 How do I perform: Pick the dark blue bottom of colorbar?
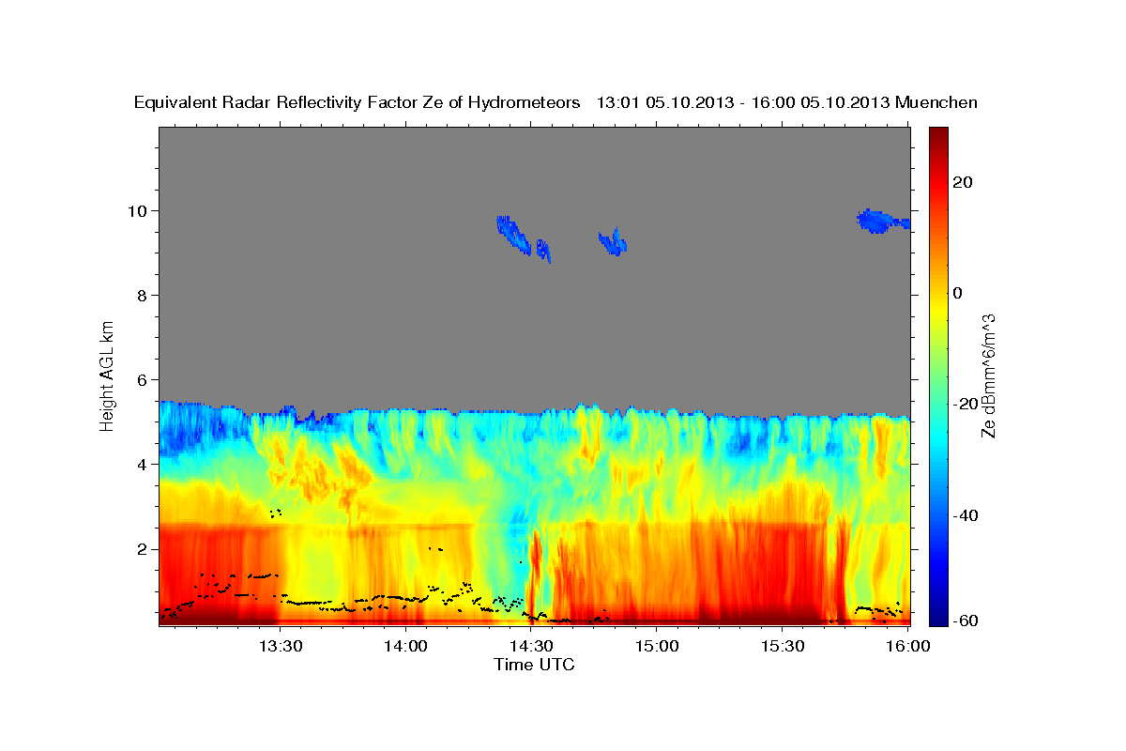click(938, 615)
